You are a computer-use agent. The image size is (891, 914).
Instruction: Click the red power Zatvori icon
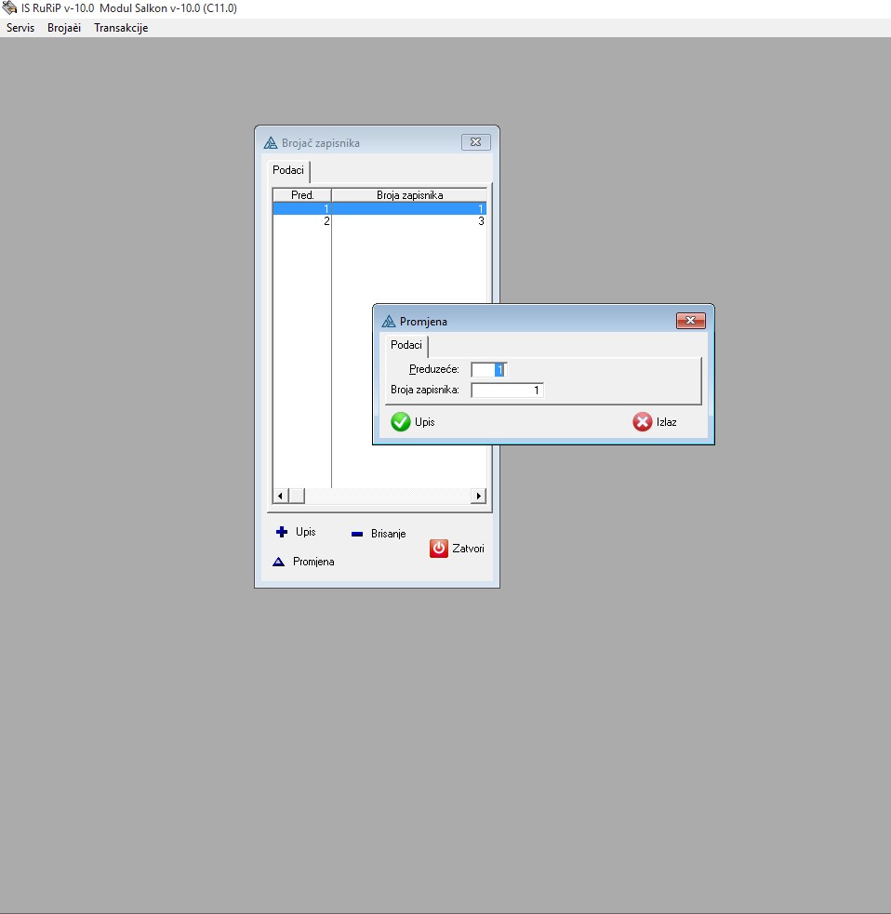click(x=439, y=549)
